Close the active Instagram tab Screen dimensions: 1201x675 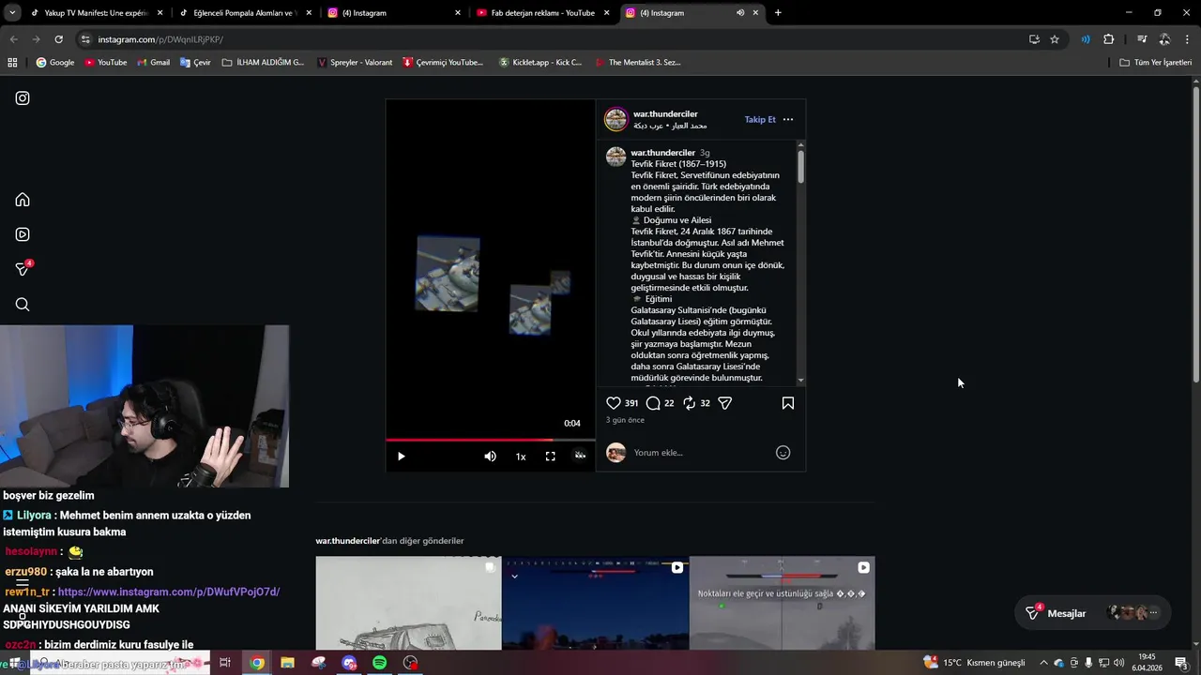click(755, 13)
